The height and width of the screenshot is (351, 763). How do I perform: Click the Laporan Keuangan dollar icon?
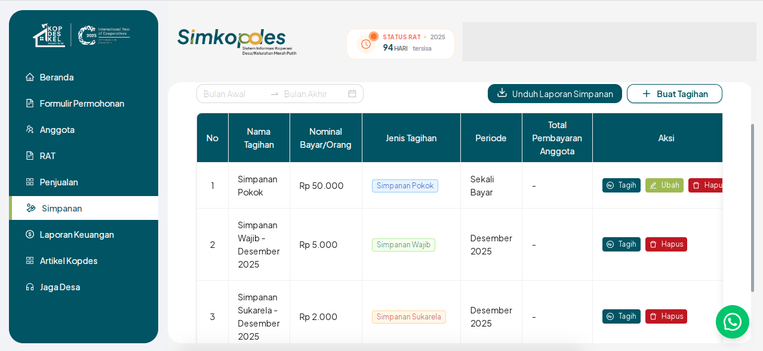[29, 234]
